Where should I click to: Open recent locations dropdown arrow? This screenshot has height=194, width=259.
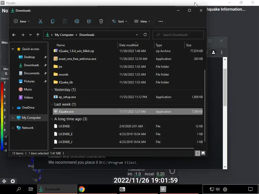tap(30, 35)
